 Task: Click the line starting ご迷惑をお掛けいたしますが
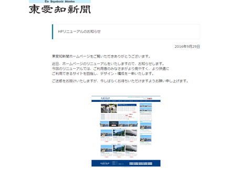pos(120,81)
